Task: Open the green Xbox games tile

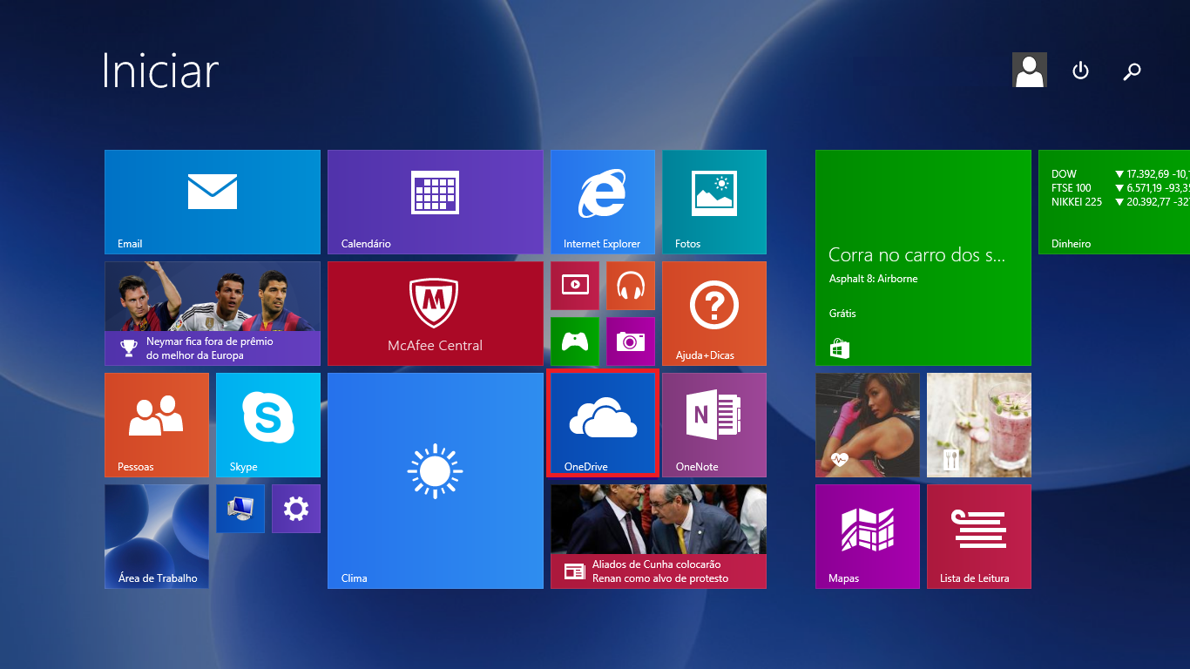Action: pos(575,341)
